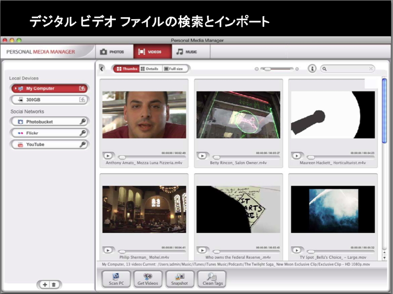Click the trash icon below the sidebar
Image resolution: width=393 pixels, height=294 pixels.
(54, 284)
